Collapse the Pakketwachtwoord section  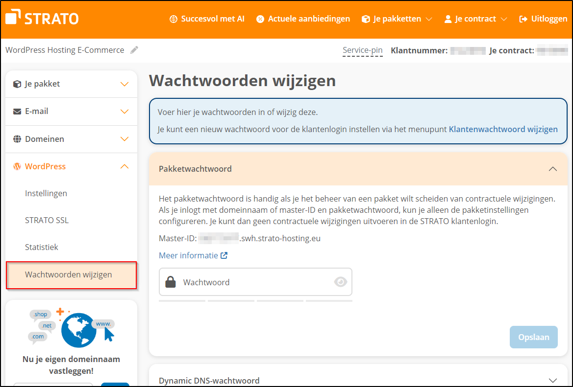553,168
